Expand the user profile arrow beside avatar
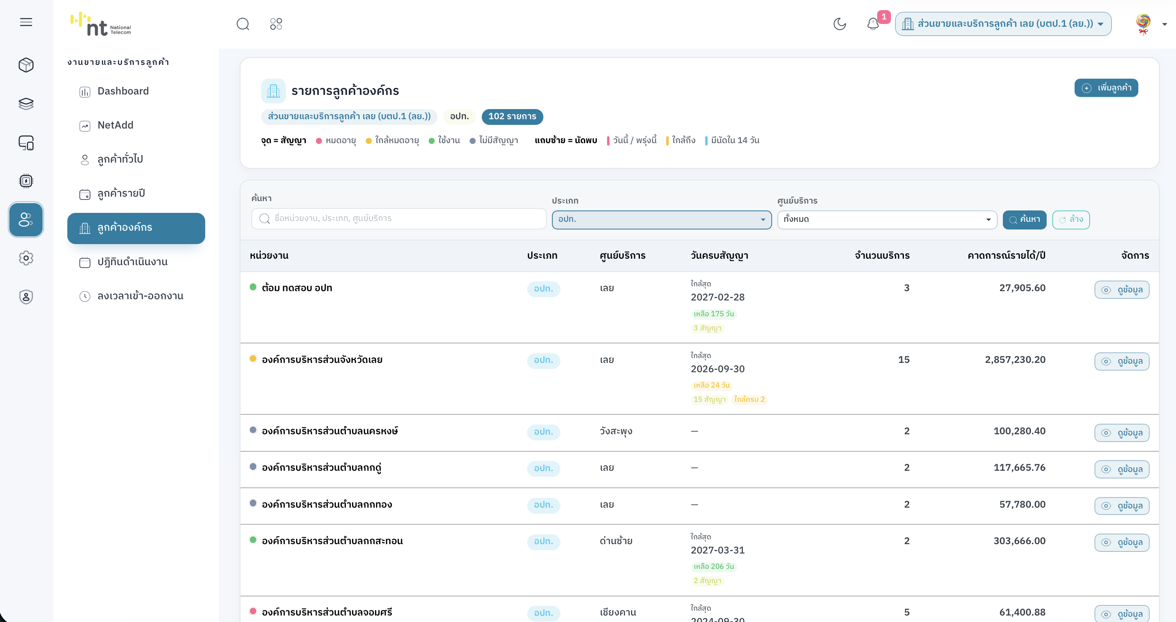Screen dimensions: 1176x622 1165,24
